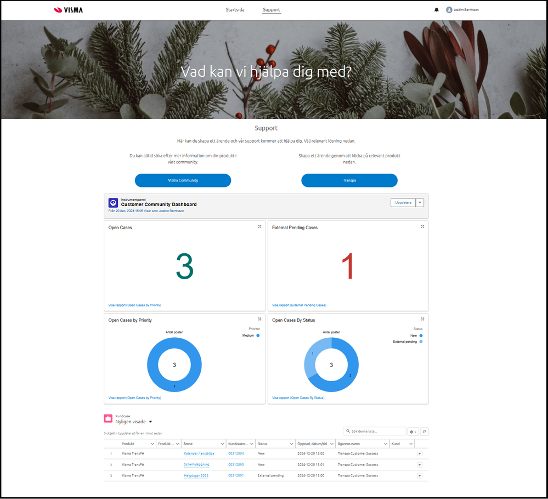This screenshot has height=499, width=548.
Task: Click the External pending status cell
Action: pos(270,475)
